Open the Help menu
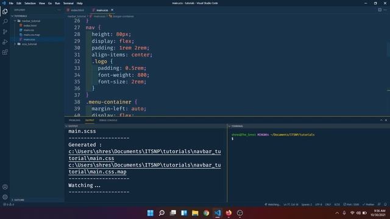This screenshot has width=390, height=219. (x=80, y=3)
